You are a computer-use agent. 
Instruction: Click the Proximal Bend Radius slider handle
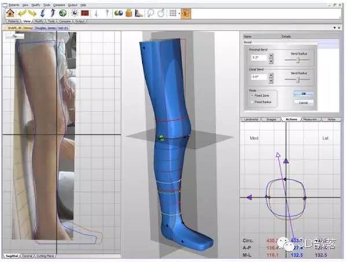coord(298,59)
